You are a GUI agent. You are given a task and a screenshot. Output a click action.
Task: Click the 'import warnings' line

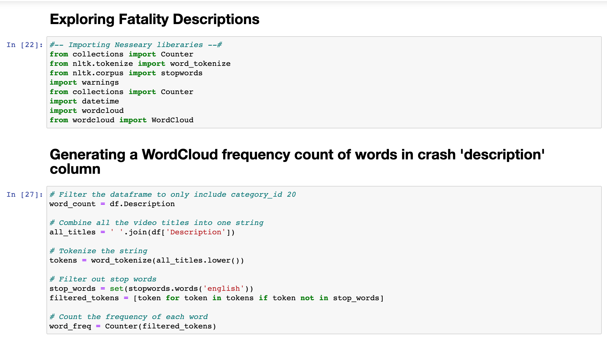84,82
